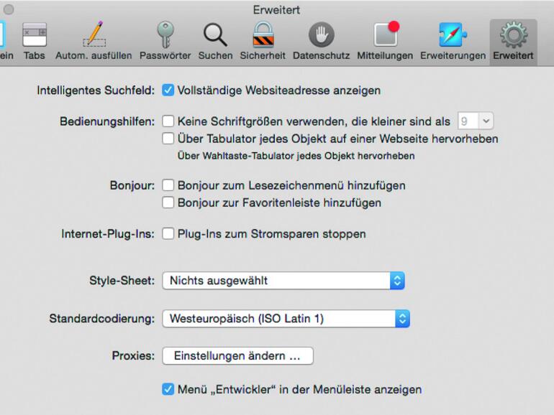554x415 pixels.
Task: Enable Plug-Ins zum Stromsparen stoppen
Action: (168, 234)
